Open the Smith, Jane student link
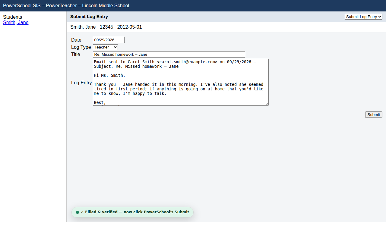Image resolution: width=386 pixels, height=241 pixels. click(16, 23)
